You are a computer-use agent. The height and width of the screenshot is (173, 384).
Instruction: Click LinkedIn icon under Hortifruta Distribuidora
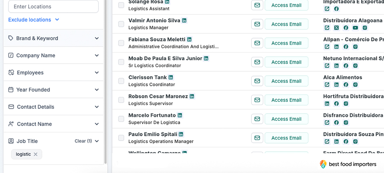pyautogui.click(x=327, y=104)
